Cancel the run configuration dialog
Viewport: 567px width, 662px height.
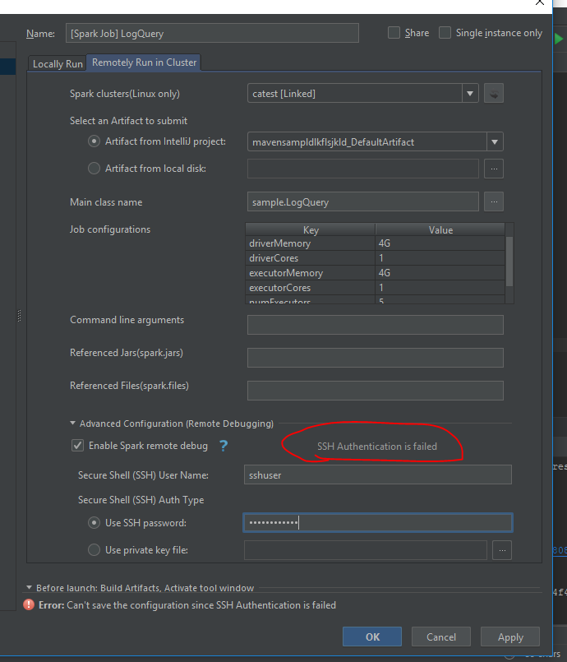(x=441, y=637)
